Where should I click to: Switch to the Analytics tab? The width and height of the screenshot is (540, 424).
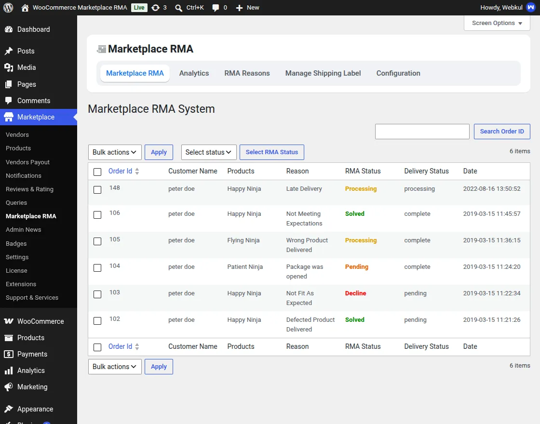(x=194, y=73)
